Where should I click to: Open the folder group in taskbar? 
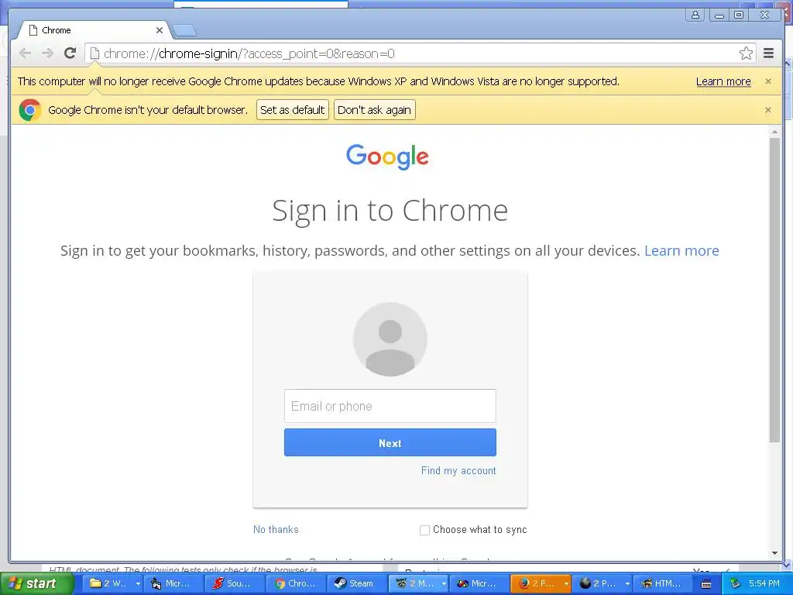point(108,583)
